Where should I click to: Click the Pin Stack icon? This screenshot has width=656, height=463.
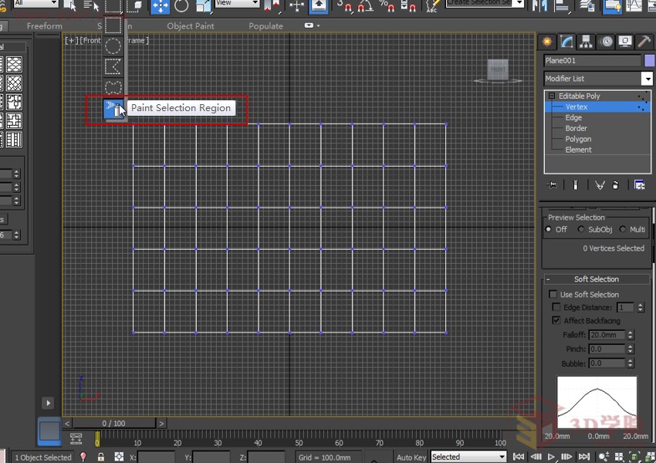[x=553, y=185]
